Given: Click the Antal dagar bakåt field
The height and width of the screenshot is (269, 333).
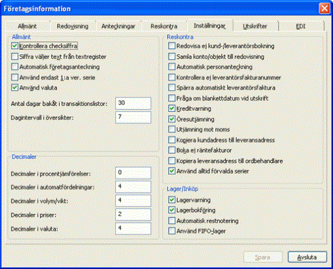Looking at the screenshot, I should (x=133, y=103).
